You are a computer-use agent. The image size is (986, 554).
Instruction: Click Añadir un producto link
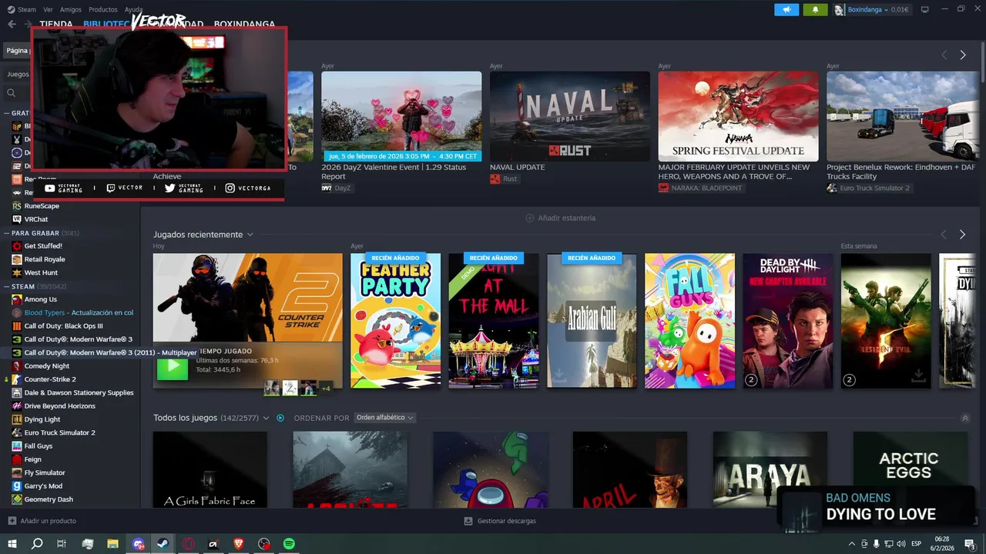point(48,521)
